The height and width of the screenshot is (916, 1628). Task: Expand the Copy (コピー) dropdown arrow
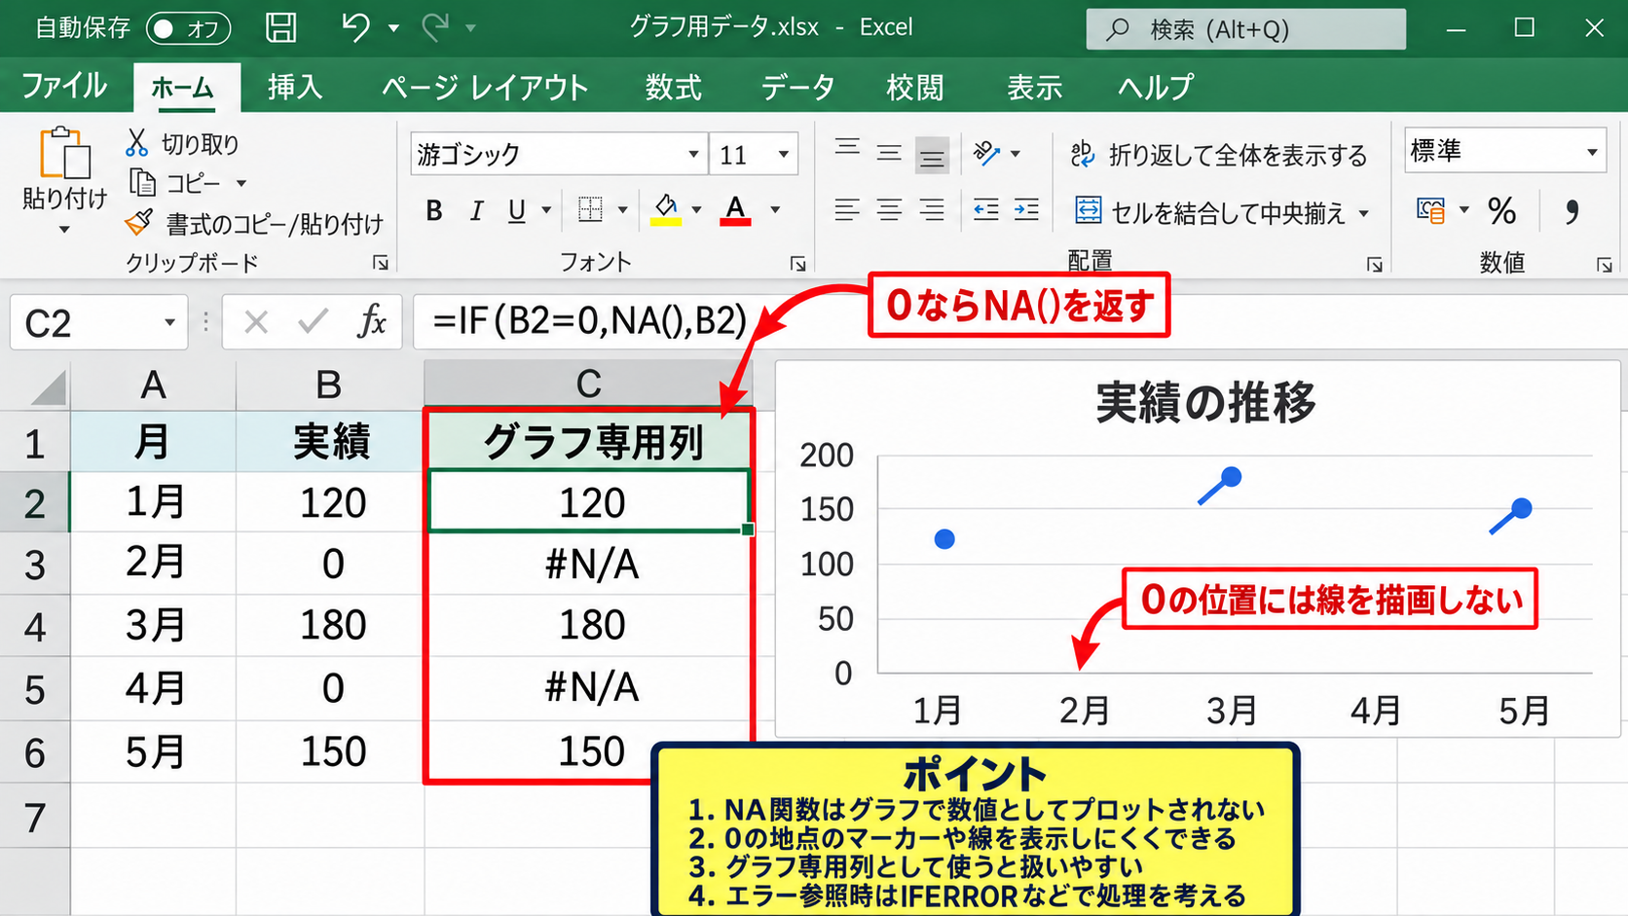(x=241, y=183)
